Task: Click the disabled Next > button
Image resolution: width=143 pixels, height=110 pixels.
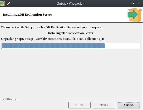Action: (104, 105)
